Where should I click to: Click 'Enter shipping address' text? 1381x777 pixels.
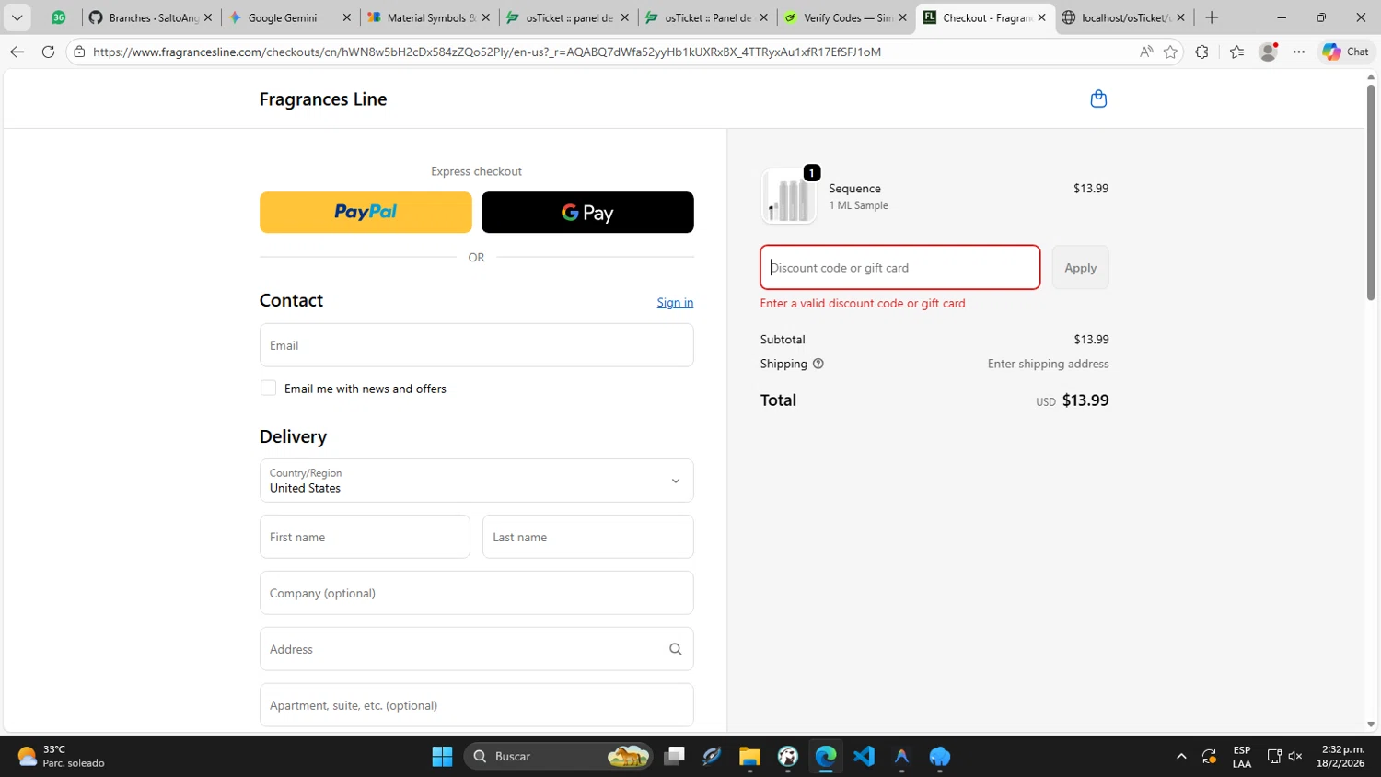click(x=1048, y=364)
